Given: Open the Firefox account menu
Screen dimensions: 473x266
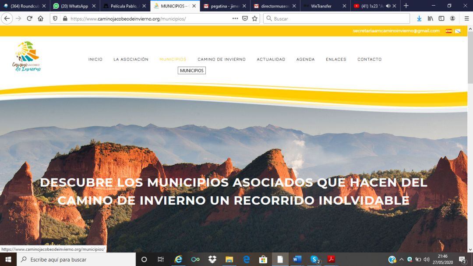Looking at the screenshot, I should [452, 18].
